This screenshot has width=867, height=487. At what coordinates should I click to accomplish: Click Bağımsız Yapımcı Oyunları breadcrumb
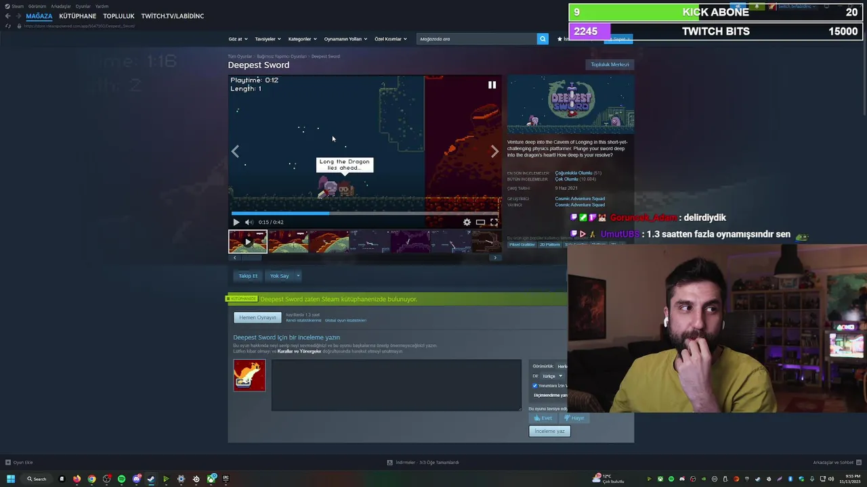coord(282,56)
